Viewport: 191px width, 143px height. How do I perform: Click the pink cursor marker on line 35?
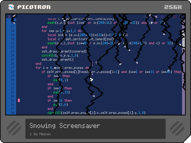click(19, 100)
